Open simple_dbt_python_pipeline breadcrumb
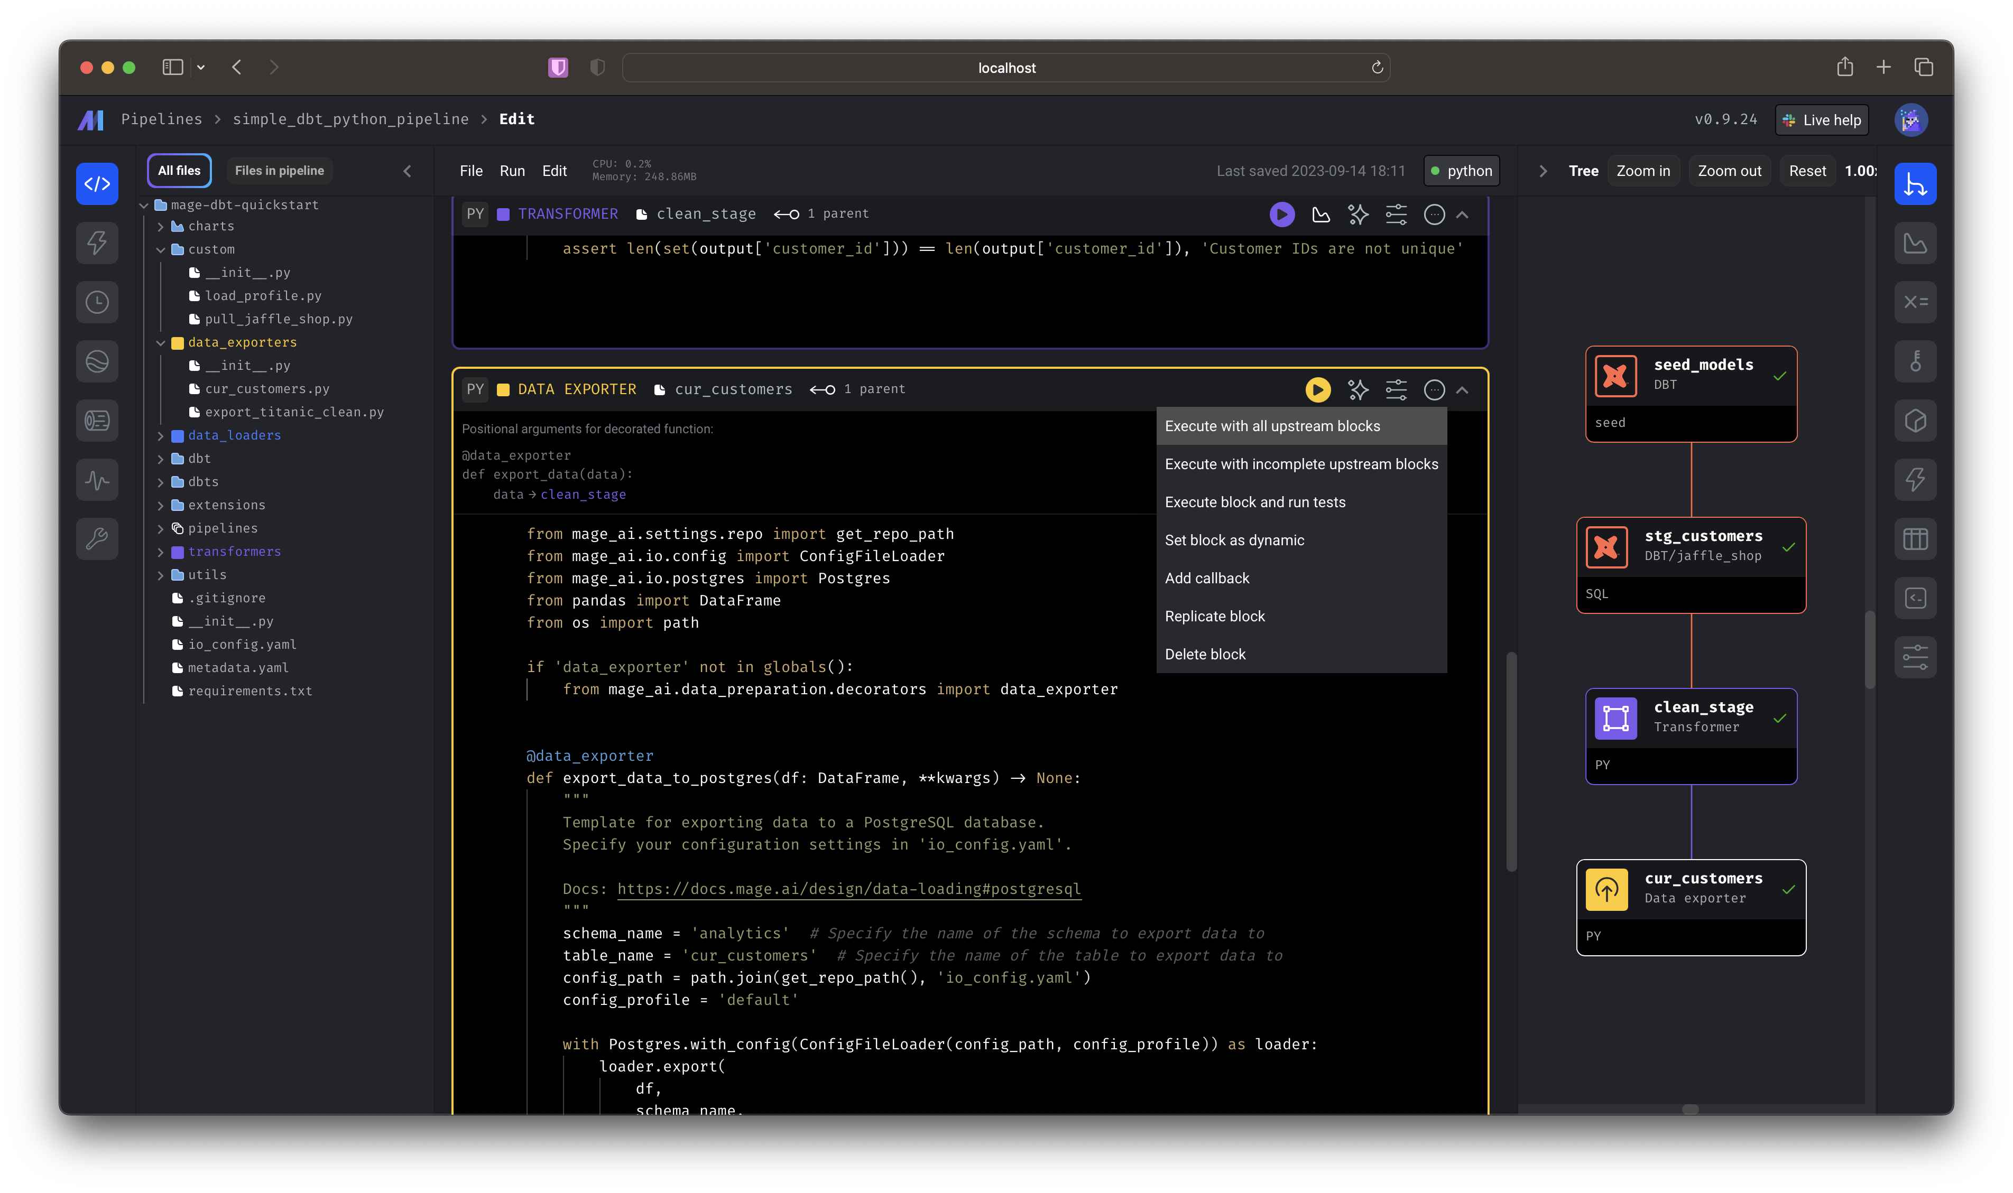The image size is (2013, 1193). click(x=350, y=119)
